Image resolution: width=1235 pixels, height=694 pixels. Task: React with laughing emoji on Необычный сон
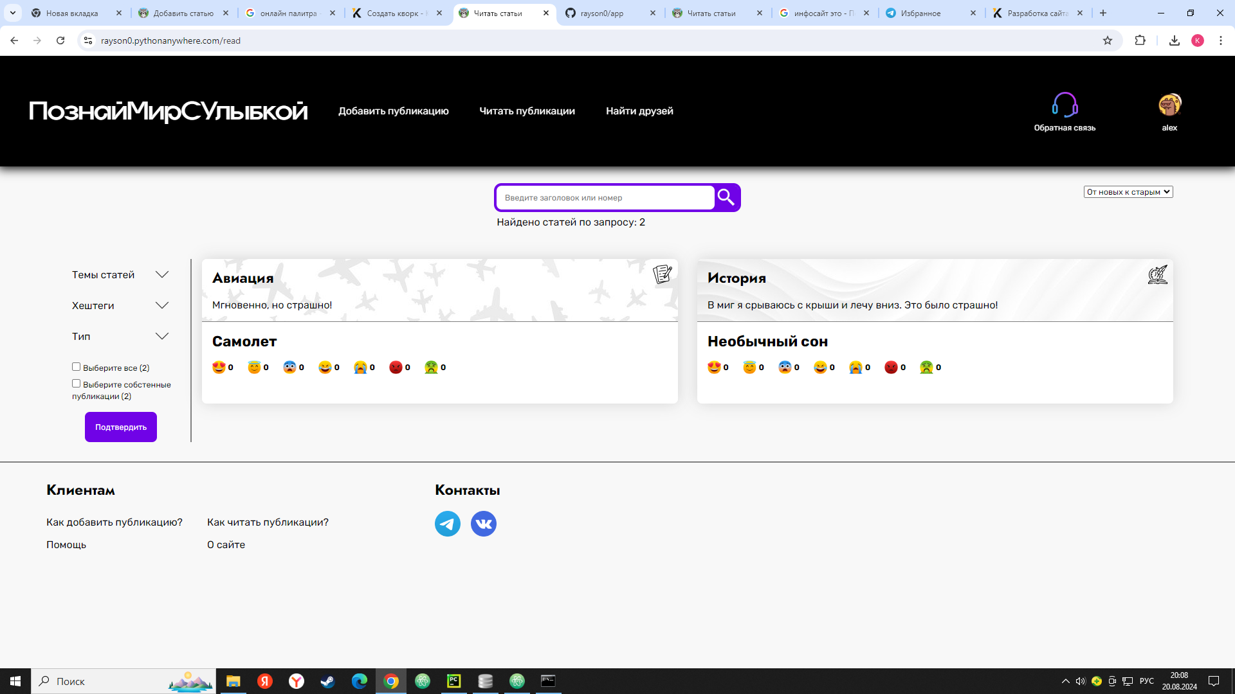[820, 367]
